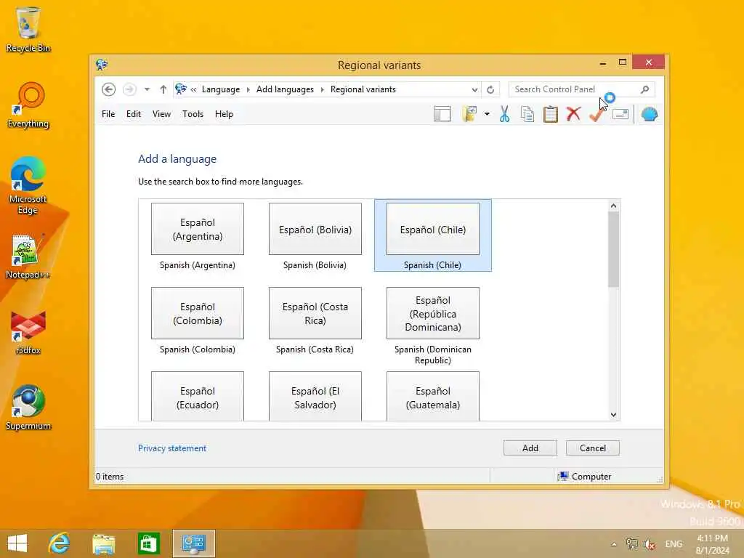Select the Español (Chile) tile
Screen dimensions: 744x558
[x=433, y=229]
